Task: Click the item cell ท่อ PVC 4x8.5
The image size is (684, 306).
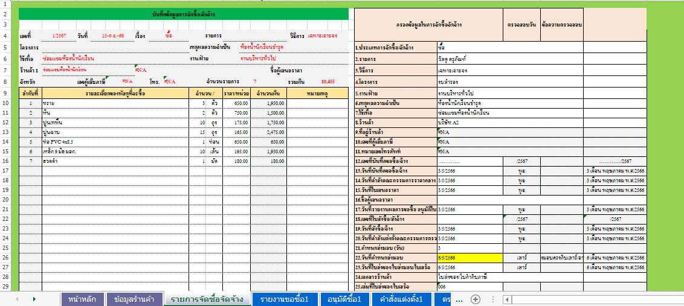Action: (x=115, y=142)
